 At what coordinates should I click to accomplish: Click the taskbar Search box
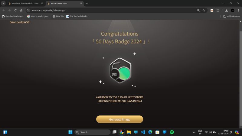click(x=93, y=132)
